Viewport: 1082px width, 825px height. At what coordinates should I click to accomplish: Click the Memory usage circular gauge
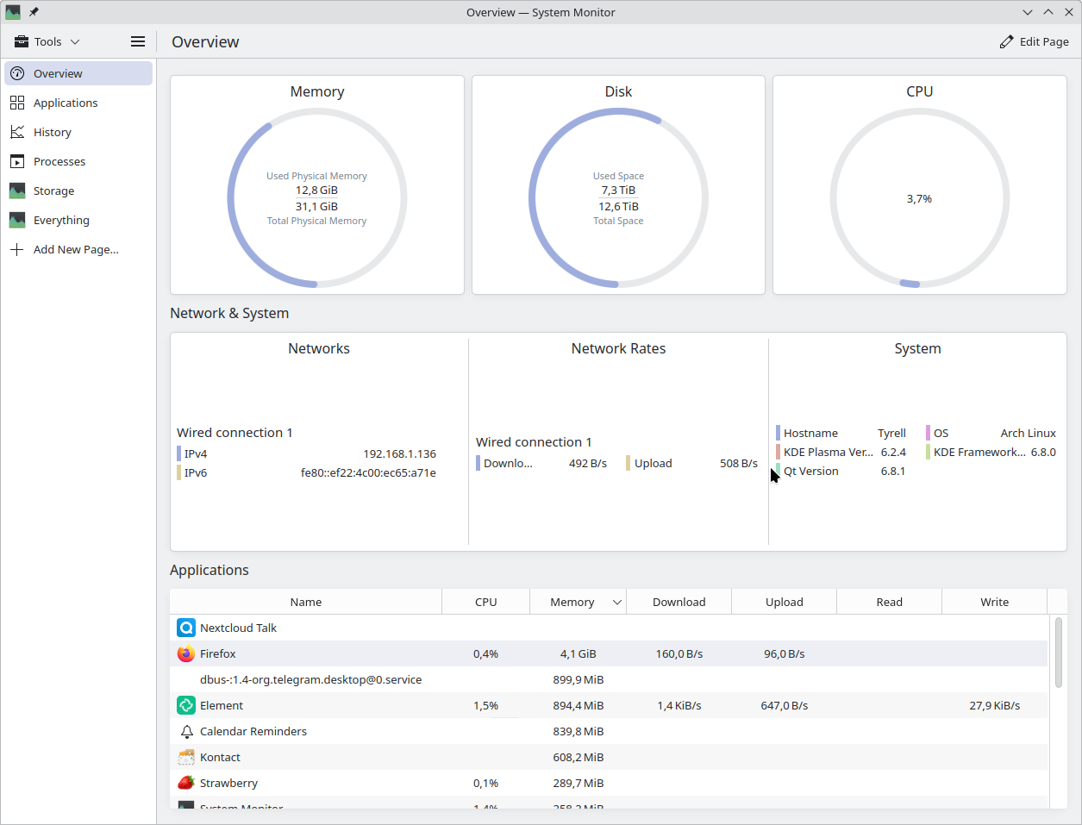point(317,198)
